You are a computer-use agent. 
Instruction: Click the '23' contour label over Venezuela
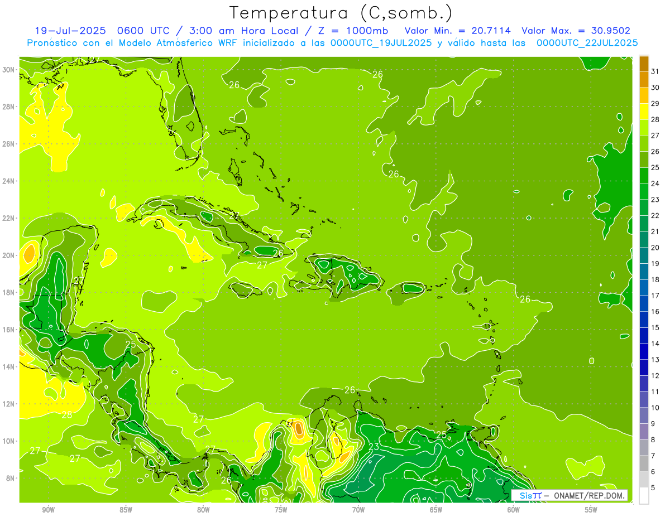click(374, 447)
